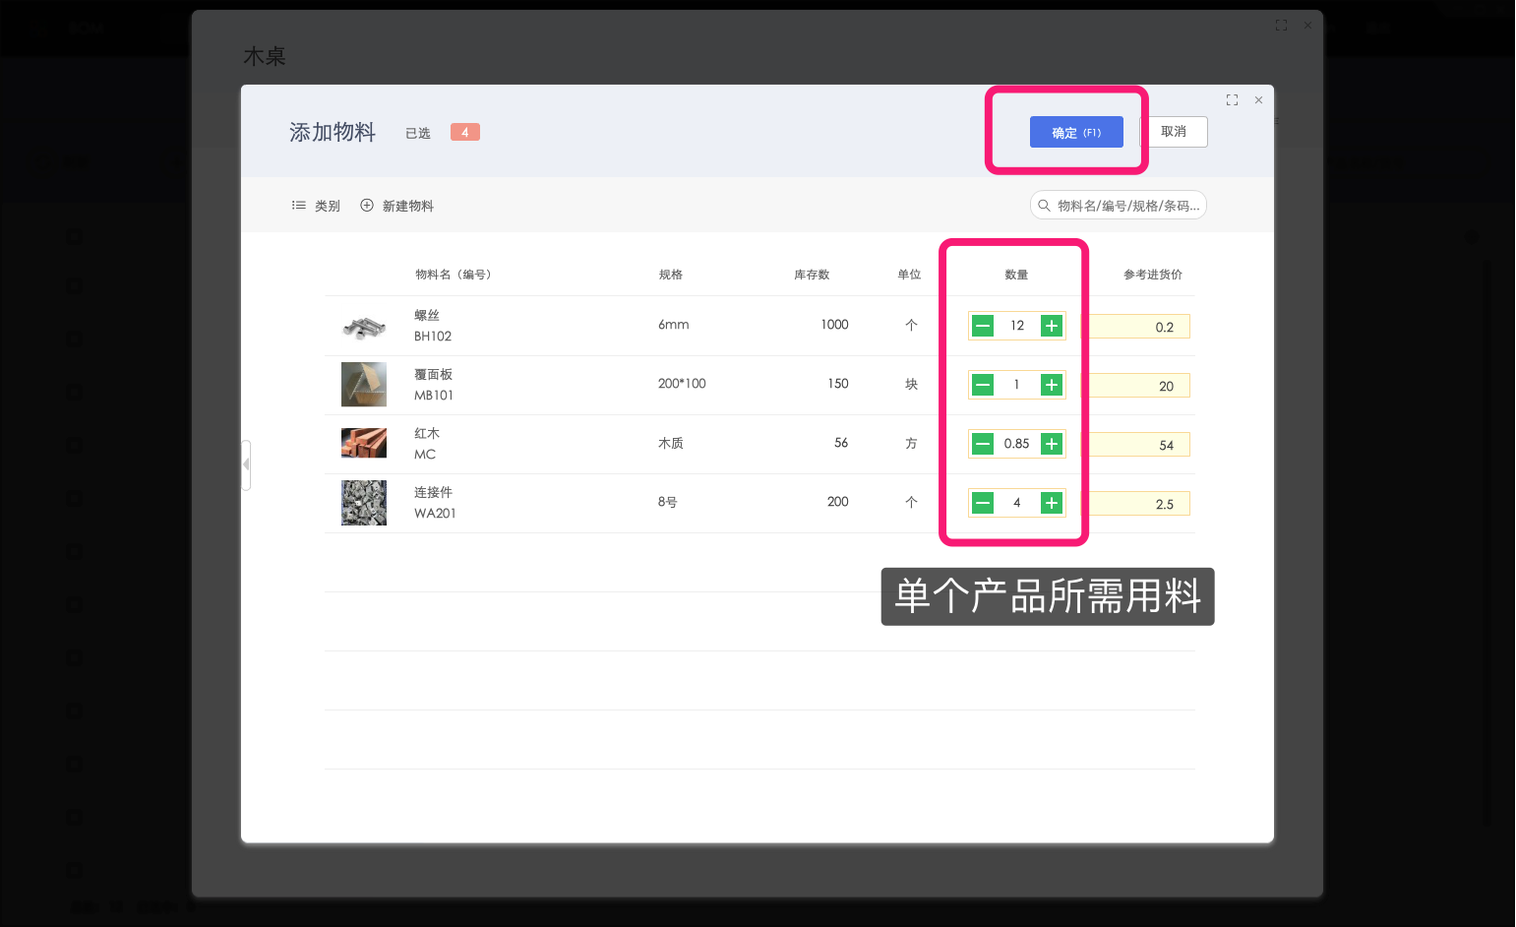Click the 已选 count badge showing 4
Image resolution: width=1516 pixels, height=927 pixels.
click(463, 131)
